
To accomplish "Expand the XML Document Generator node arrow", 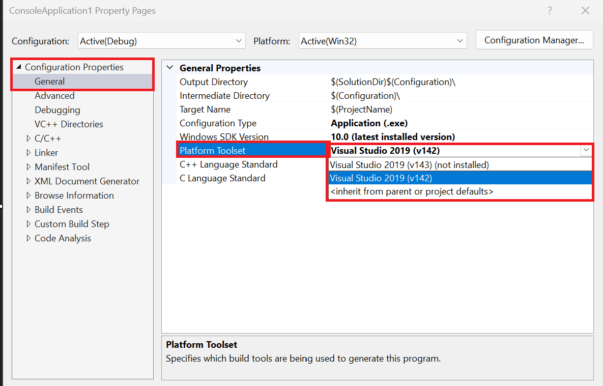I will (x=28, y=181).
